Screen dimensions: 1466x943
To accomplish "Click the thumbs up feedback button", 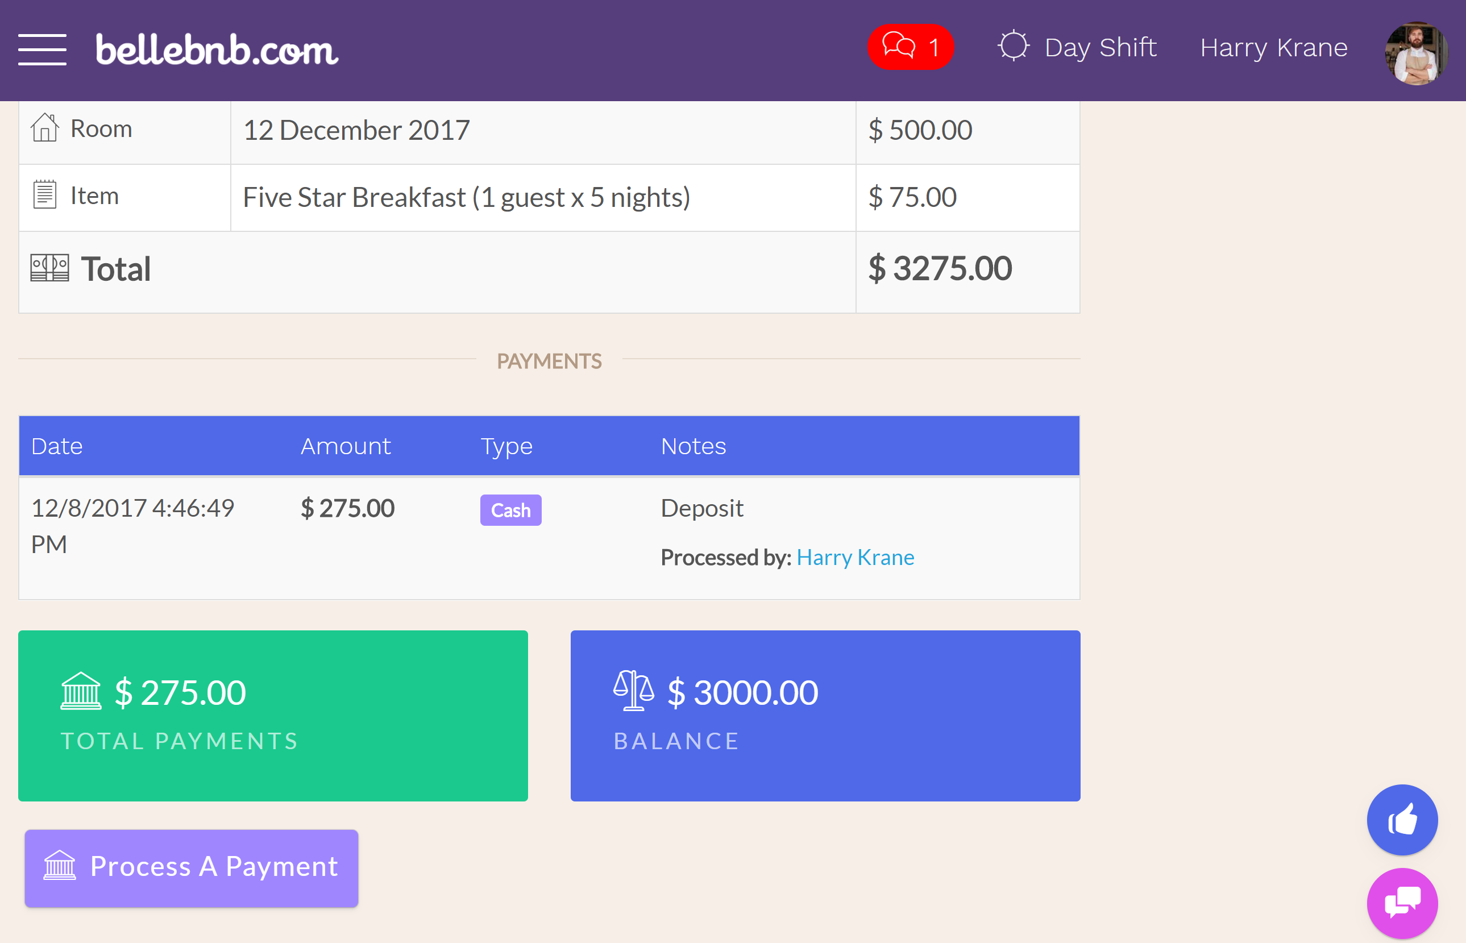I will (x=1399, y=820).
